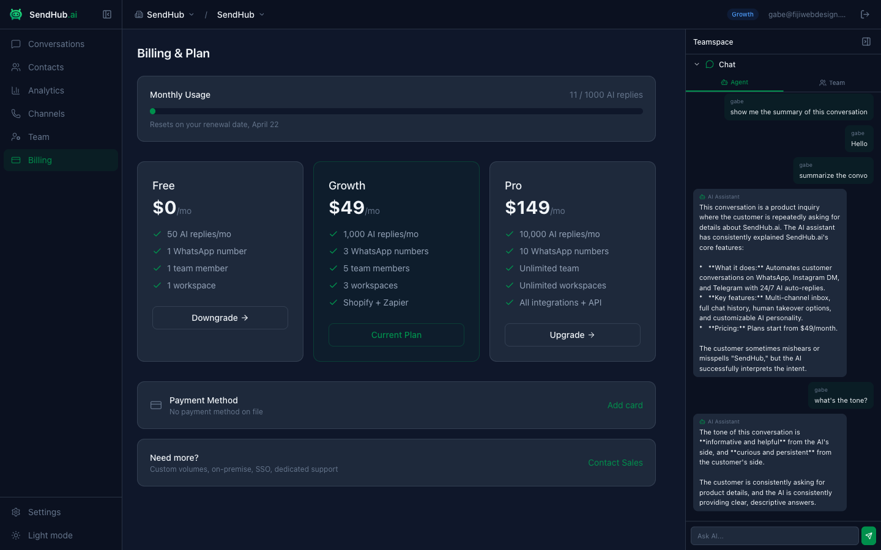Screen dimensions: 881x550
Task: Switch to the Agent tab
Action: [x=734, y=82]
